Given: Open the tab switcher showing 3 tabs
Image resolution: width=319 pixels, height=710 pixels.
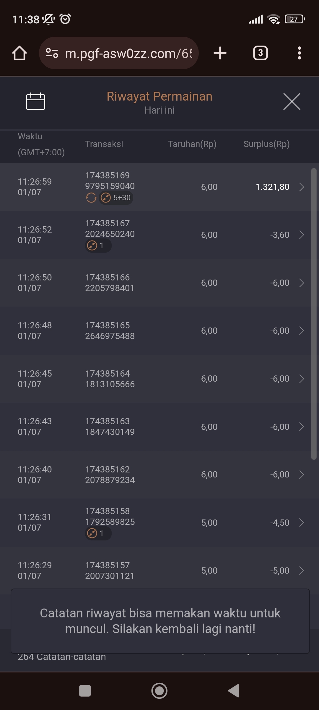Looking at the screenshot, I should point(260,53).
